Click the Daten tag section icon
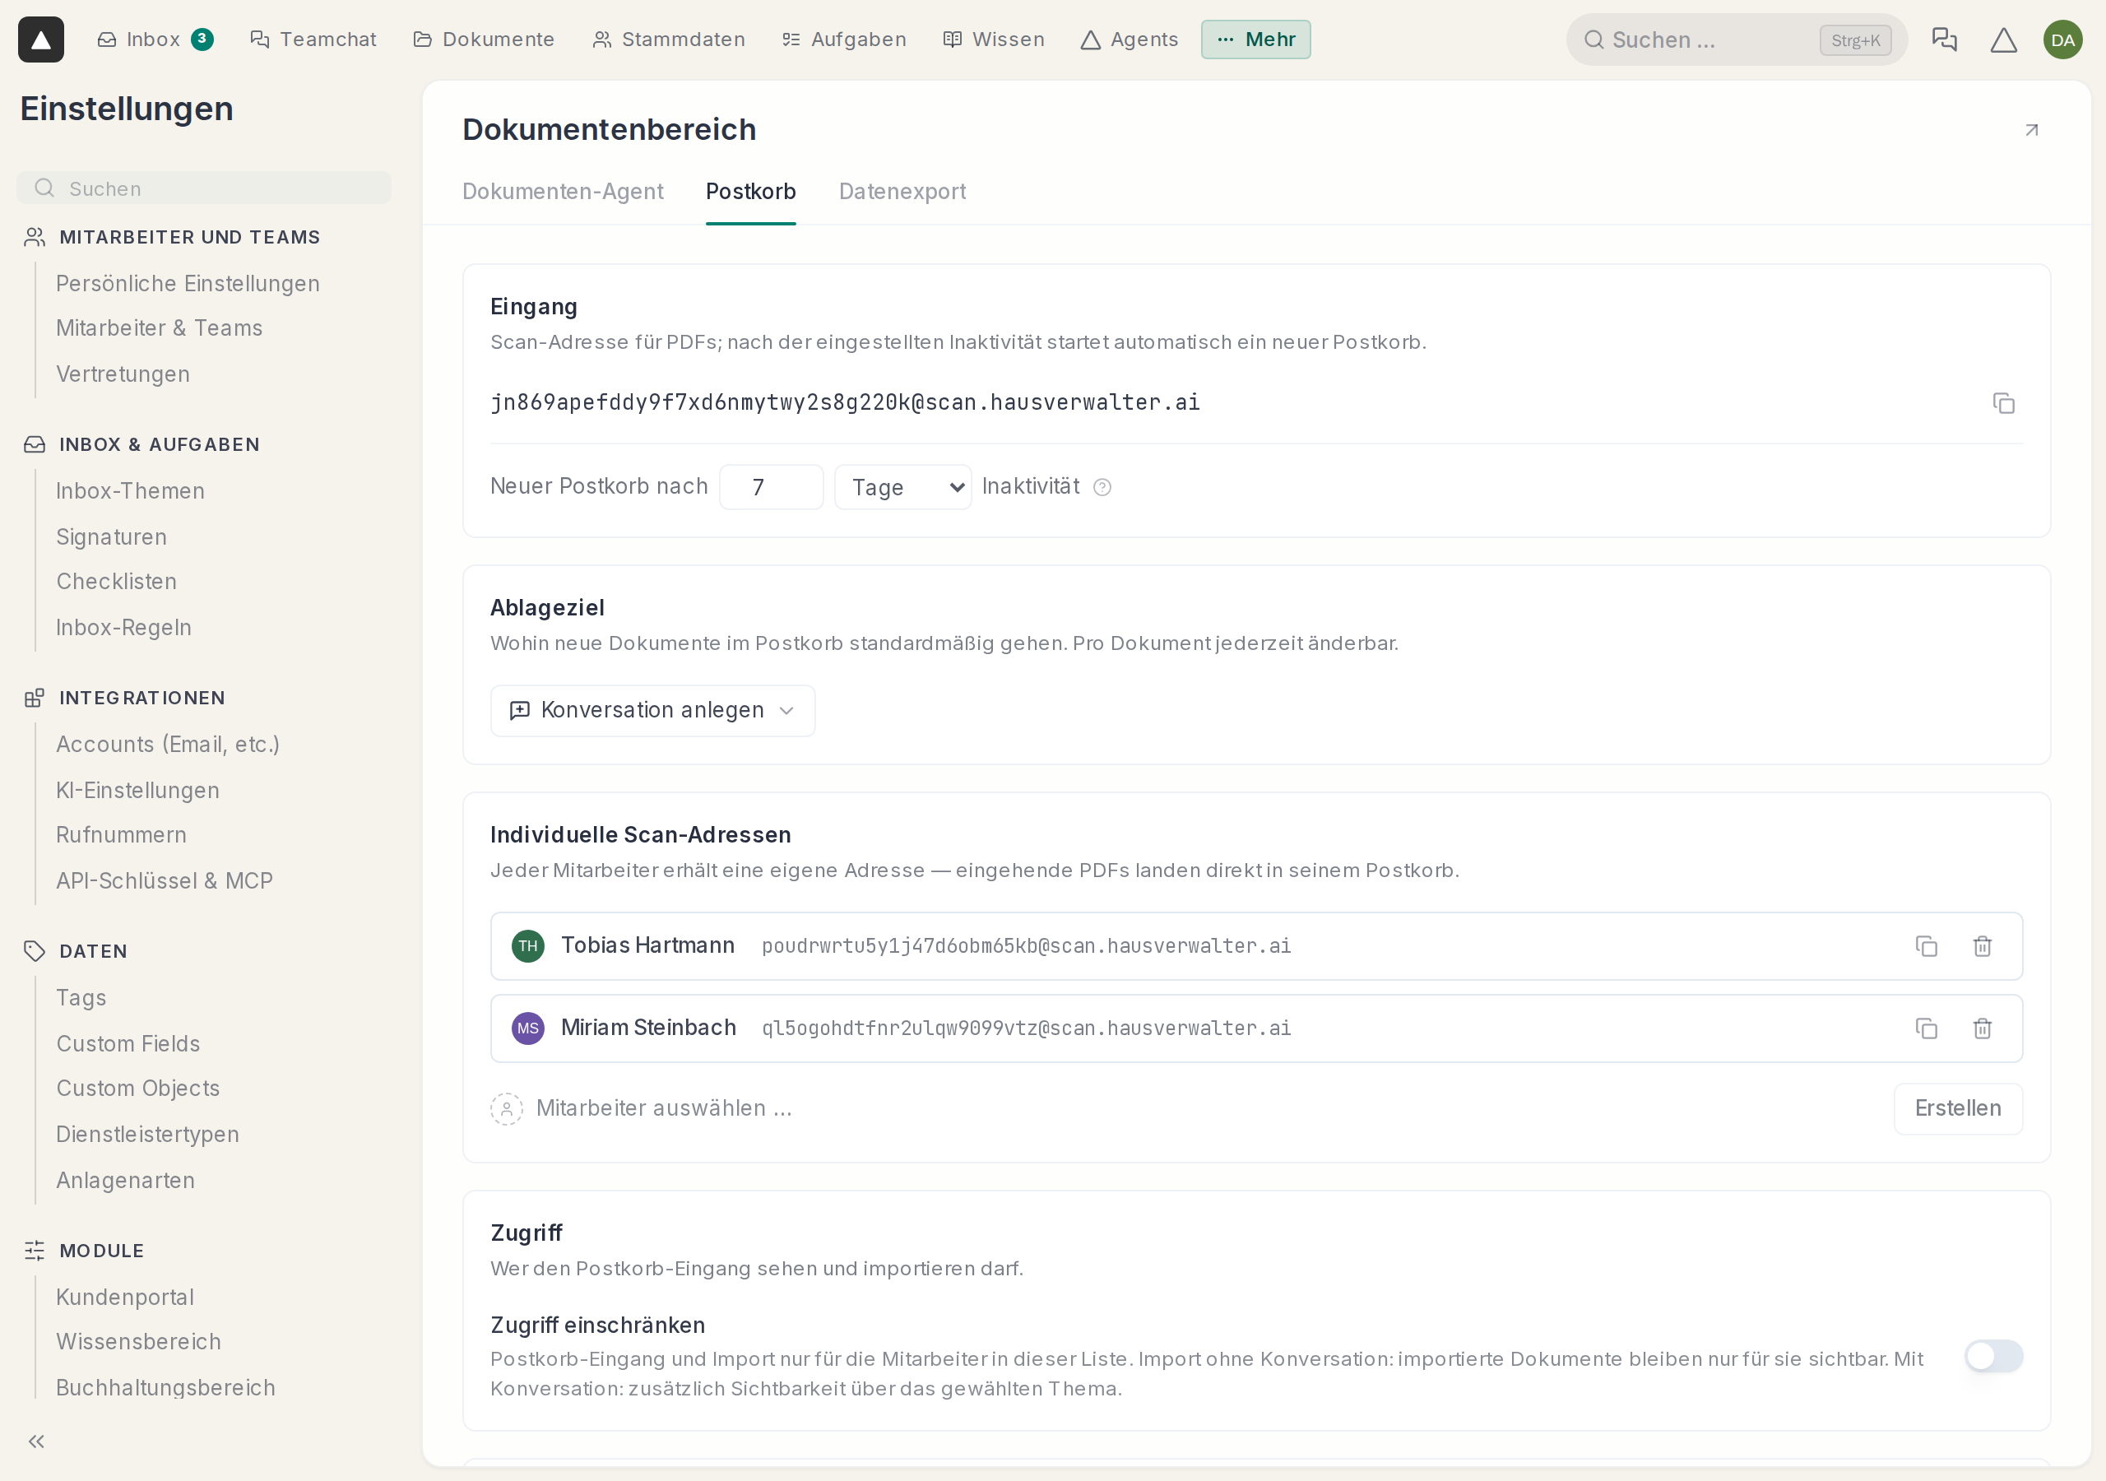 [x=35, y=950]
